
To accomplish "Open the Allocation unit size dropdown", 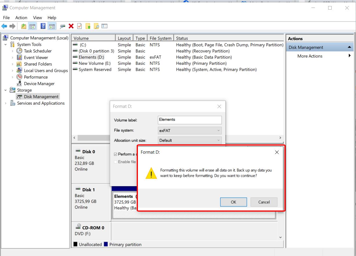I will [x=190, y=140].
